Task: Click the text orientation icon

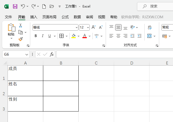Action: click(132, 27)
